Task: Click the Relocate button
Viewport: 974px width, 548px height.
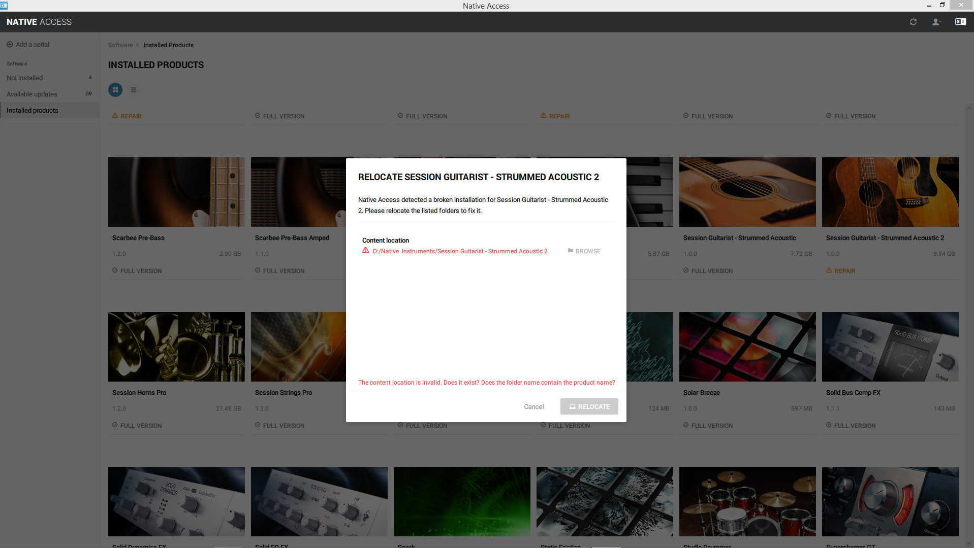Action: coord(589,406)
